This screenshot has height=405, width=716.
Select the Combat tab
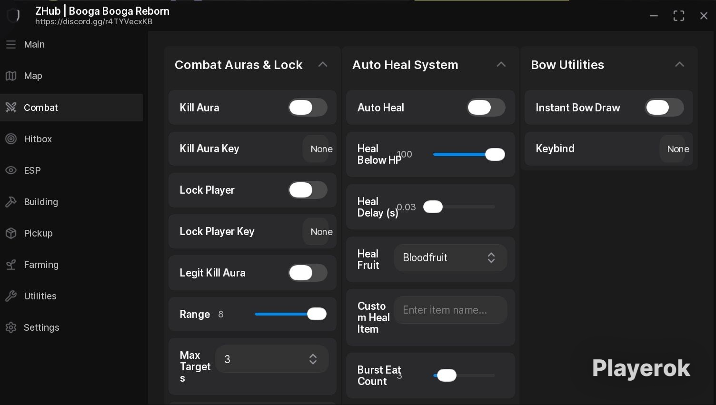[x=71, y=108]
